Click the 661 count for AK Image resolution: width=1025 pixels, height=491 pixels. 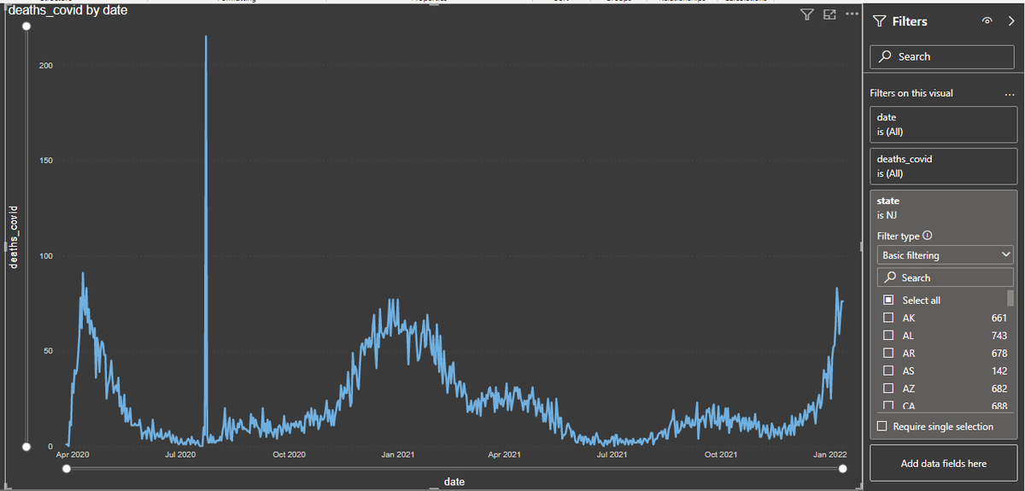coord(999,318)
